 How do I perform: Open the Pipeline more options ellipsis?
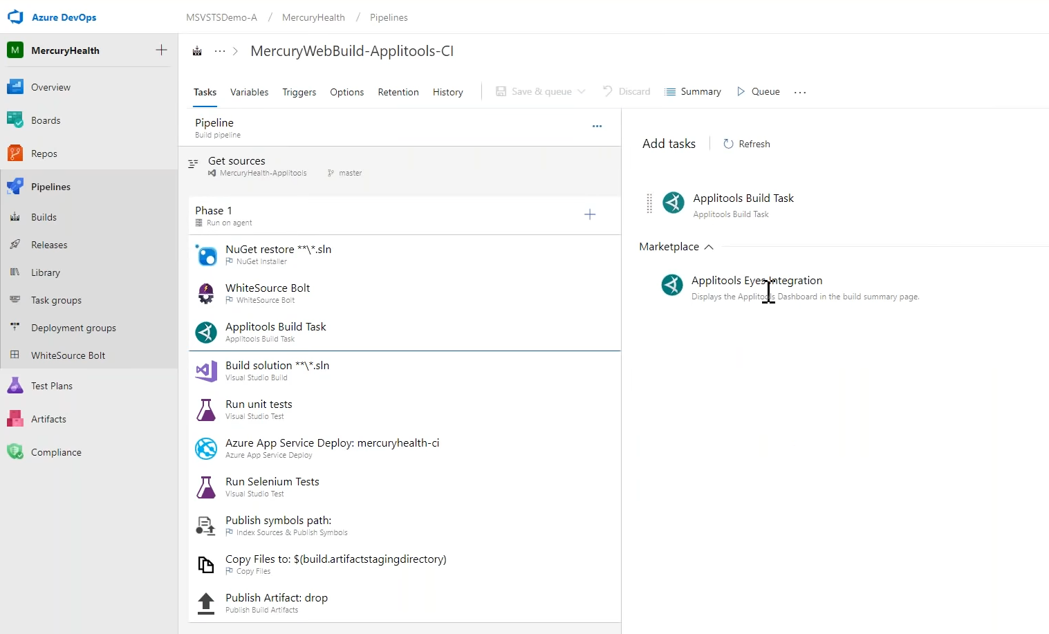pos(597,127)
